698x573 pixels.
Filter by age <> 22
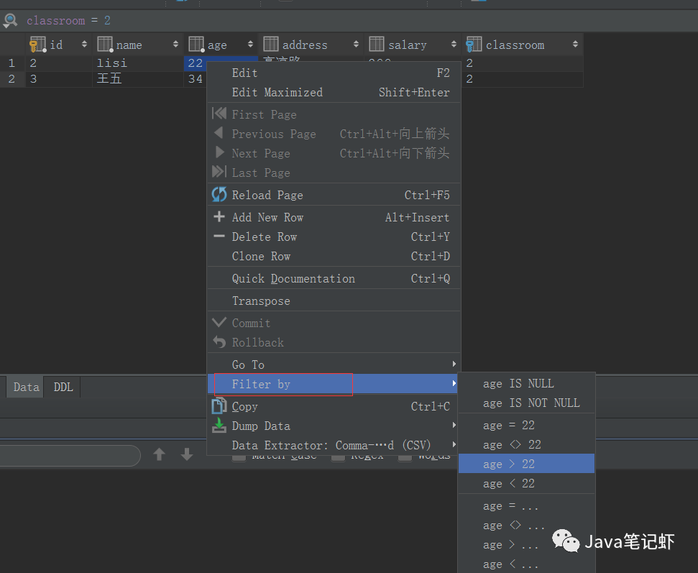tap(527, 445)
